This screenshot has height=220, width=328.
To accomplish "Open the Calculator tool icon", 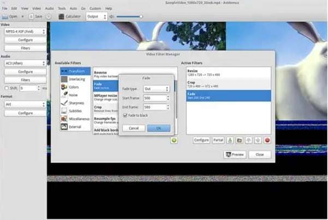I will point(61,16).
